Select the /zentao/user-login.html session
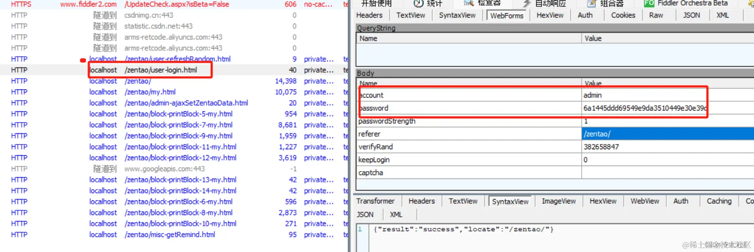The width and height of the screenshot is (754, 252). (174, 70)
